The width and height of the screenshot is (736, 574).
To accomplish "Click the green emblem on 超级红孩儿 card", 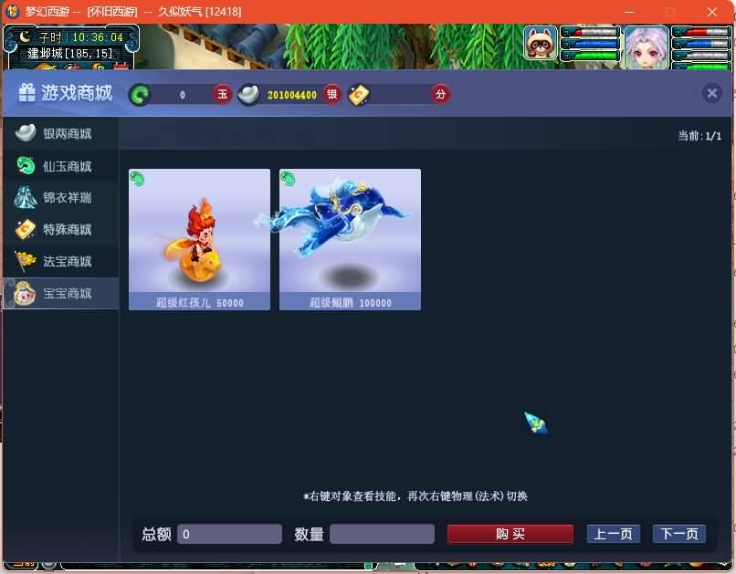I will click(x=139, y=177).
